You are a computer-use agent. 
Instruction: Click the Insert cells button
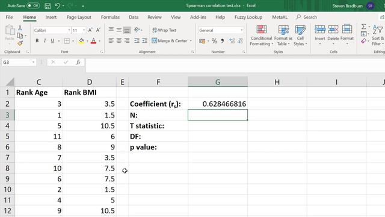tap(319, 35)
